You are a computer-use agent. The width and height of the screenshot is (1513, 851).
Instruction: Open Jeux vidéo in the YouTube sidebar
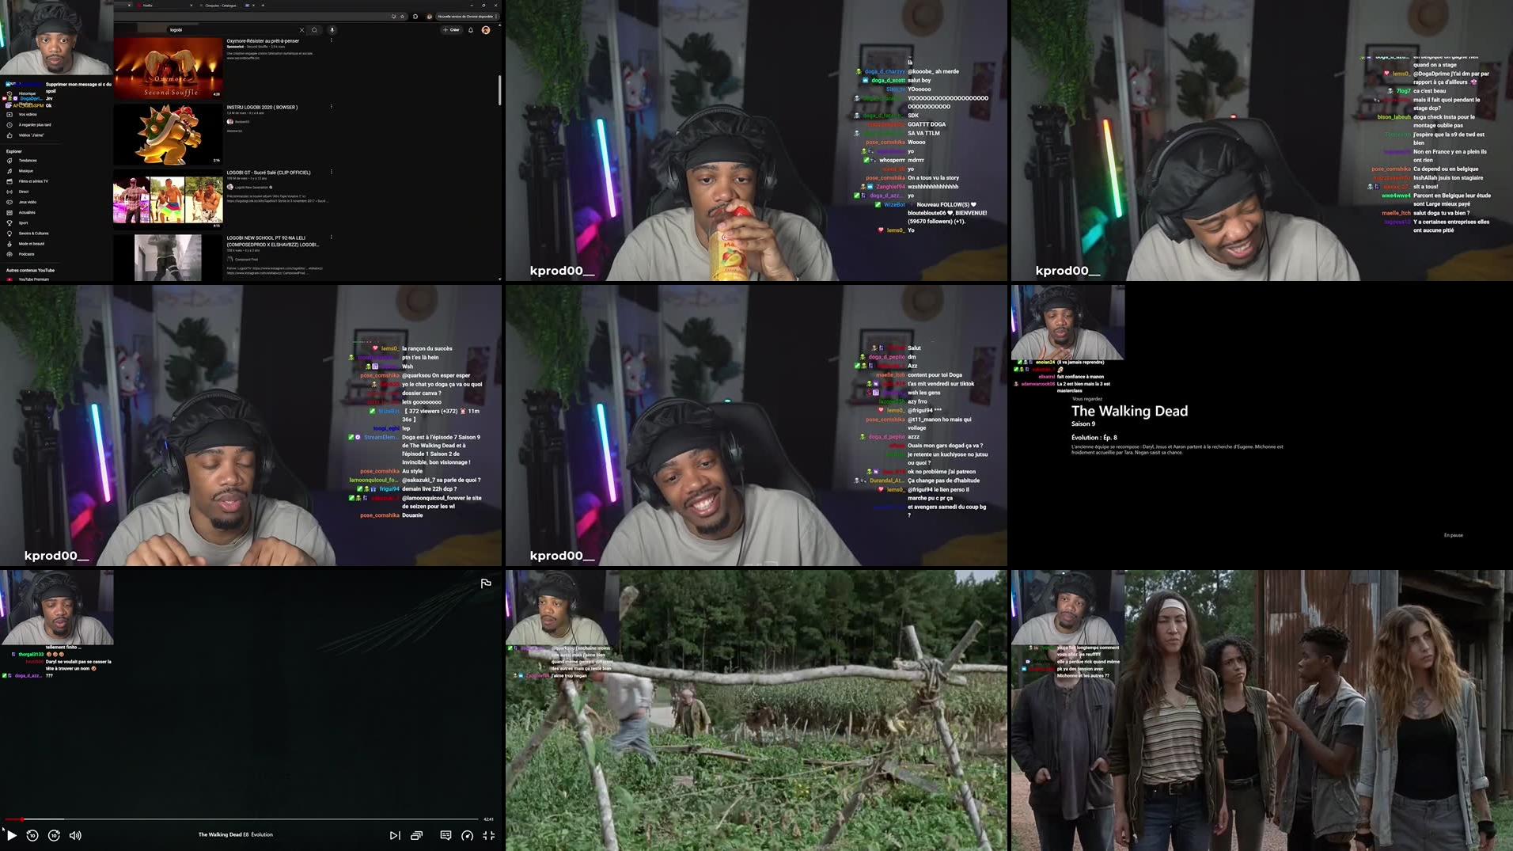(28, 202)
